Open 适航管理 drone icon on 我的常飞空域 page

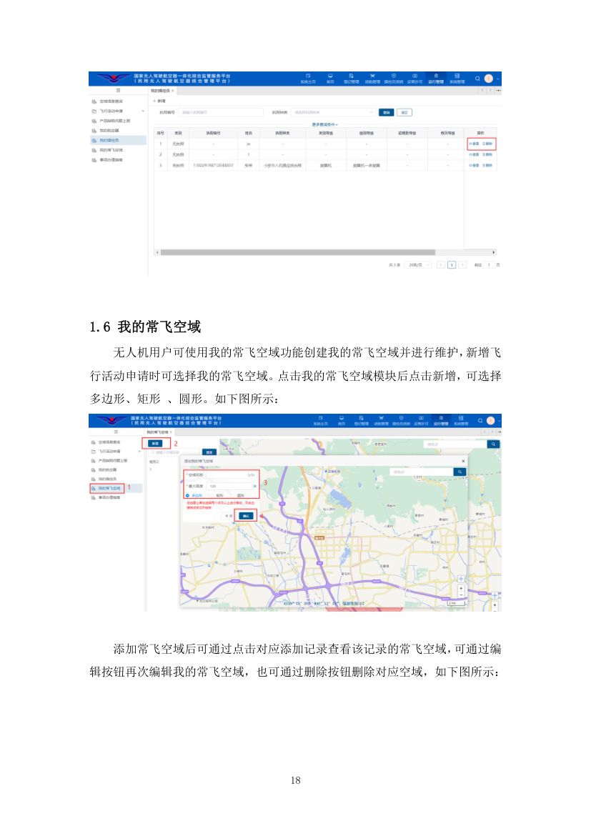pyautogui.click(x=381, y=419)
